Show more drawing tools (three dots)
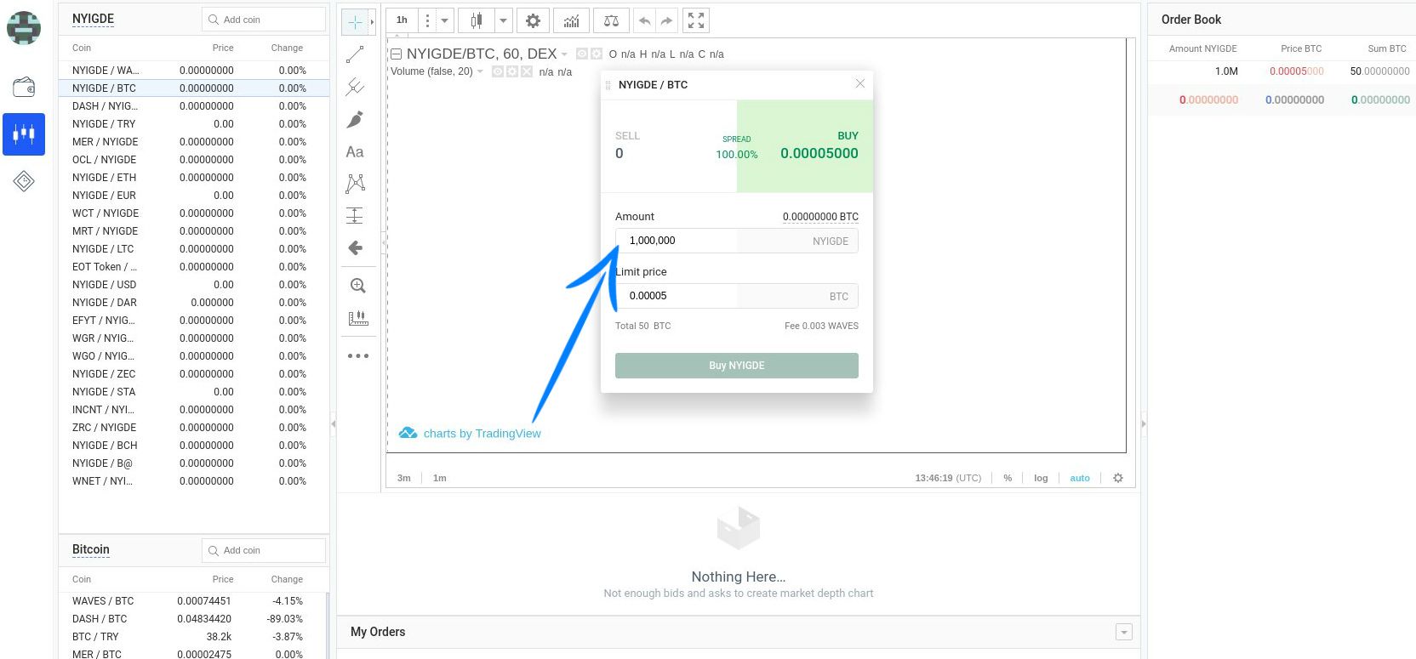 (358, 355)
